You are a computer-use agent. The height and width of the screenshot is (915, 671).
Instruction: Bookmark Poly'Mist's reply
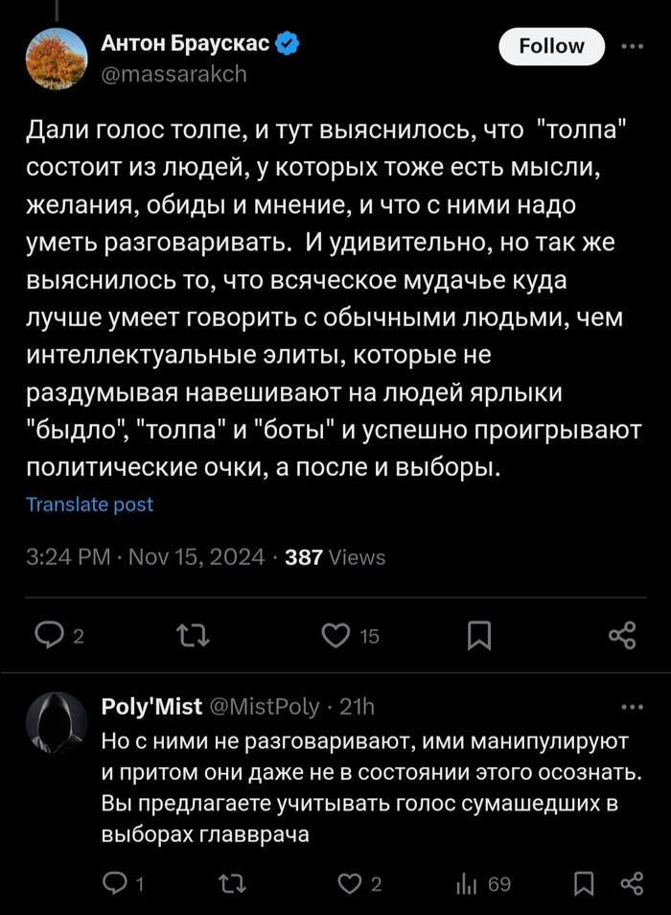pos(582,883)
